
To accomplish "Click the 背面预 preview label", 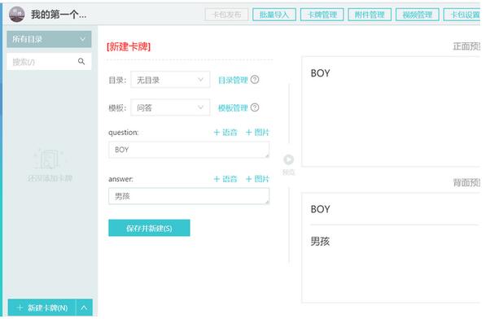I will pyautogui.click(x=466, y=182).
